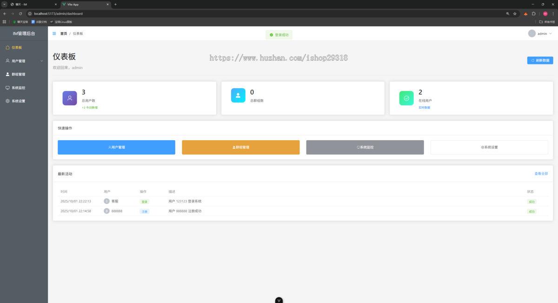Bookmark page with the star icon

point(515,13)
